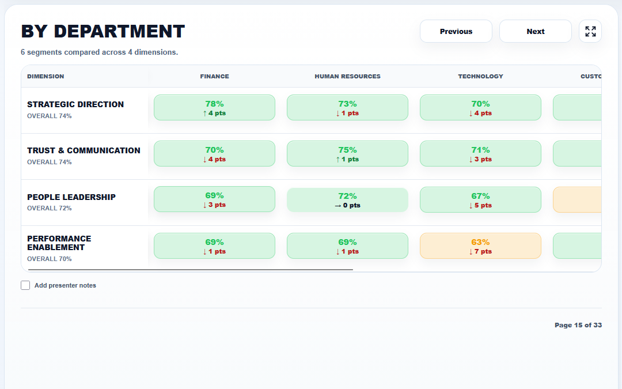
Task: Select the Trust & Communication row label
Action: pyautogui.click(x=84, y=150)
